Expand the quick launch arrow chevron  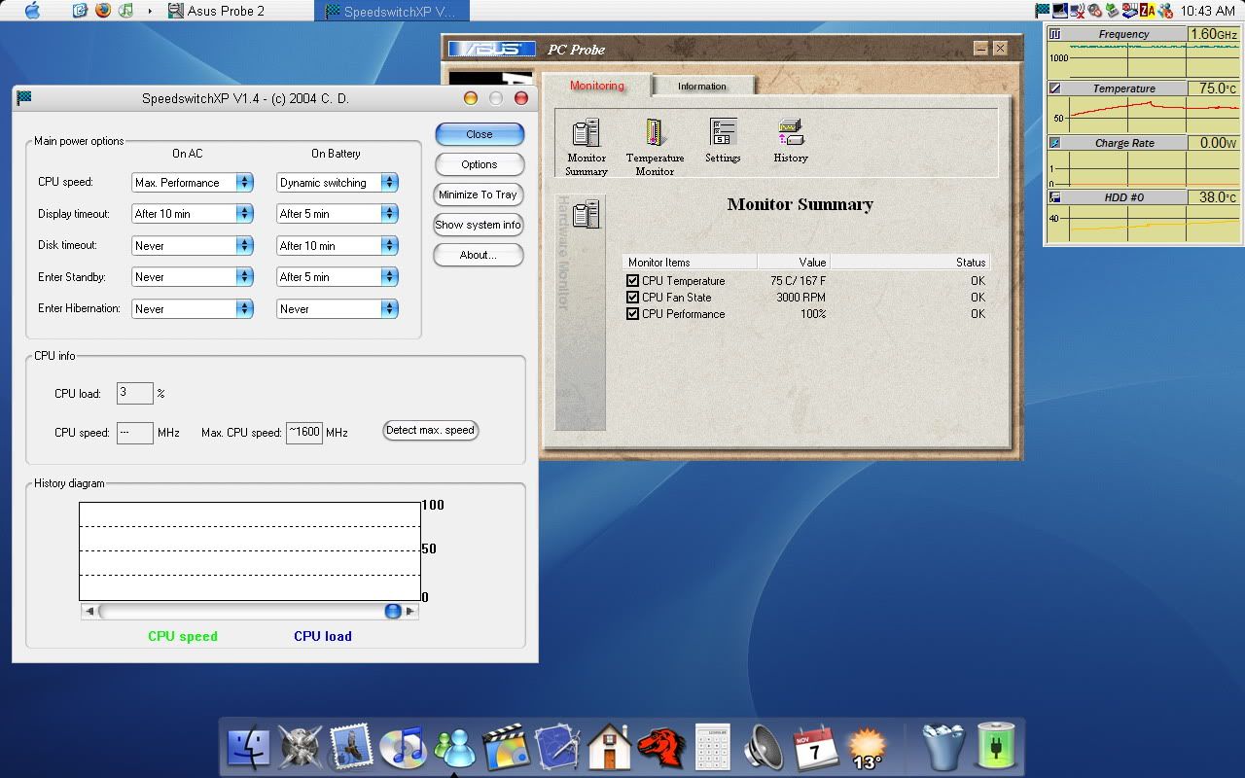coord(149,11)
